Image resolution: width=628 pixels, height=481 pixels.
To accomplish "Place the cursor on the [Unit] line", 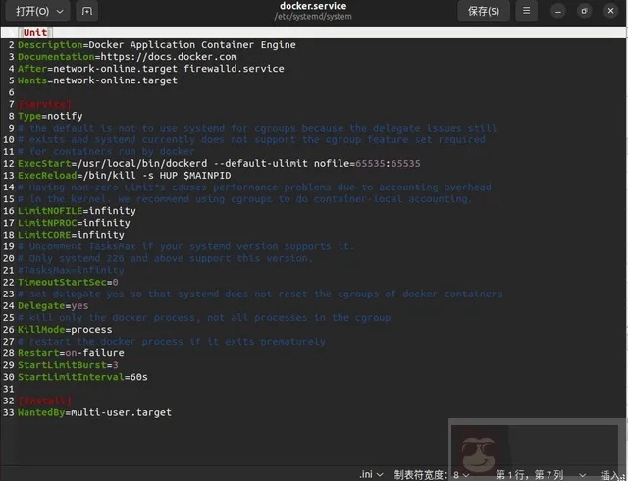I will coord(34,33).
